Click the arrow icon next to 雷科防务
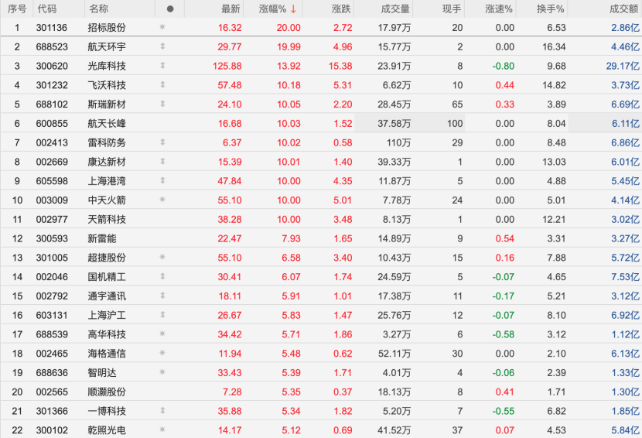The height and width of the screenshot is (438, 642). tap(162, 142)
